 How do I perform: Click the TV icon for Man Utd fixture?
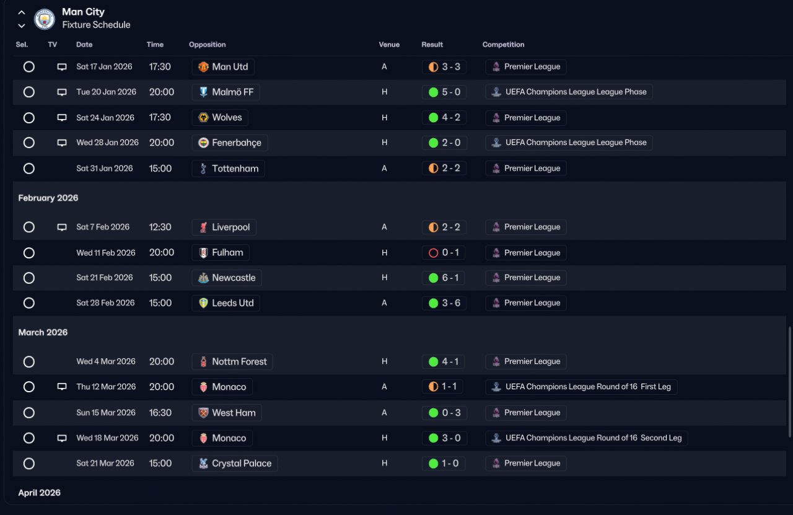tap(62, 67)
